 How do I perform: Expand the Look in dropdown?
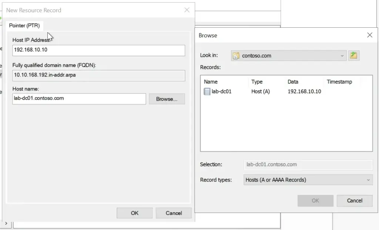click(342, 56)
